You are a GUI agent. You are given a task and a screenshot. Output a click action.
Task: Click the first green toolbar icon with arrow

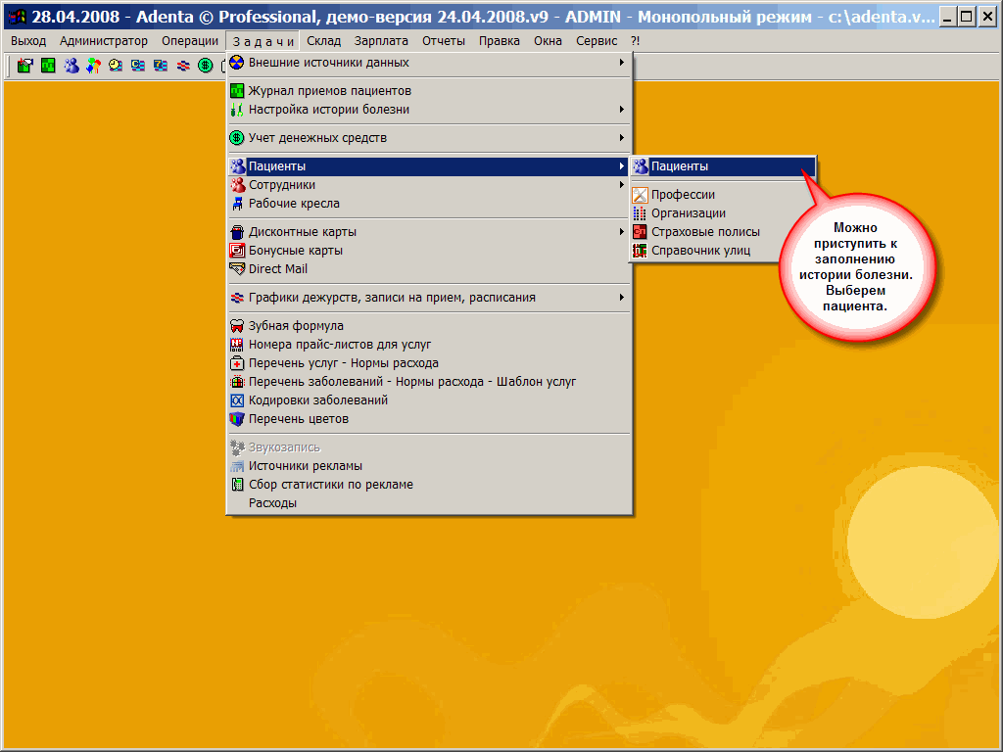coord(25,66)
